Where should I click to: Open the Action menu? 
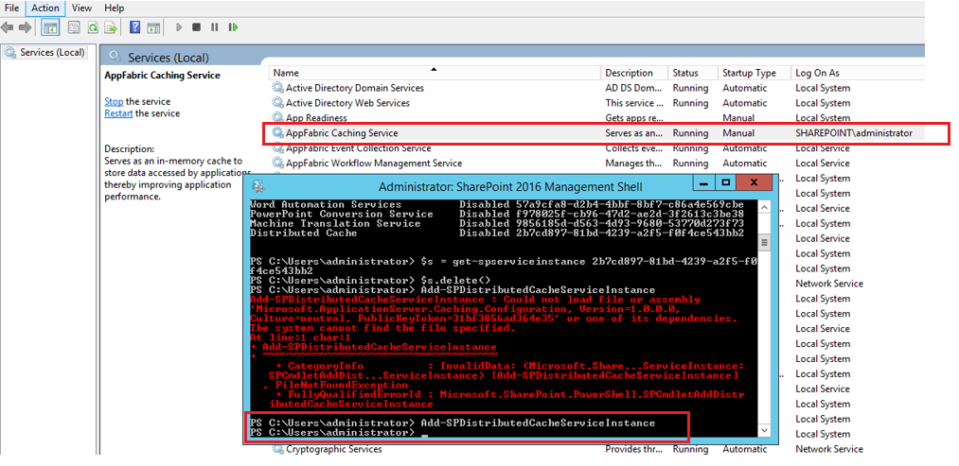pos(45,8)
